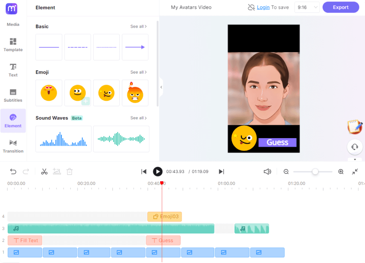Switch to the Transition tab

tap(13, 146)
